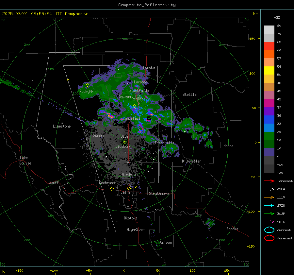Screen dimensions: 294x275
Task: Click the yellow diamond marker below RedDeer
Action: point(135,106)
